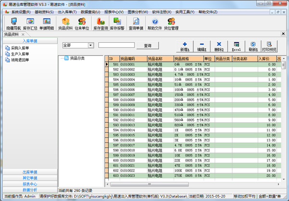Click the 隐藏导航 toolbar icon
289x201 pixels.
(13, 24)
